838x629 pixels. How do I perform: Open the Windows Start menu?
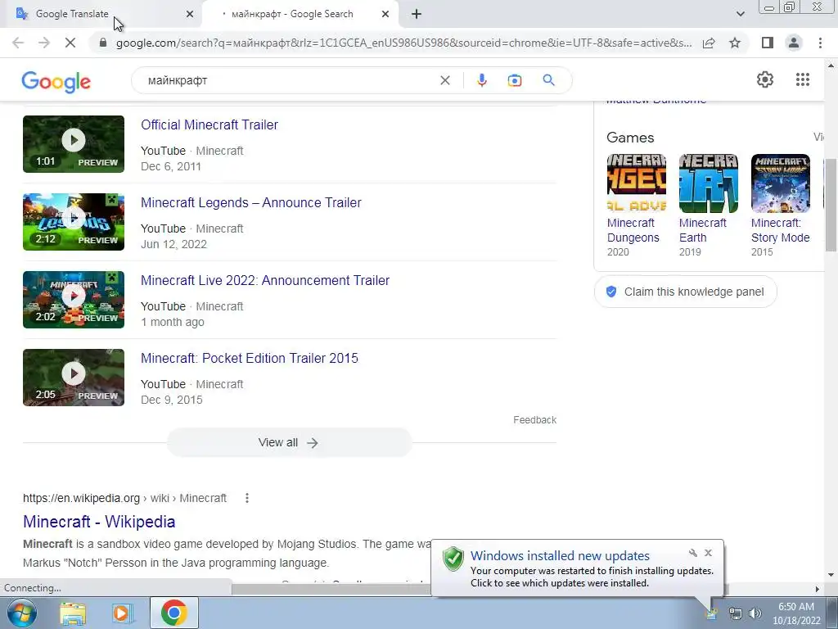pos(21,613)
